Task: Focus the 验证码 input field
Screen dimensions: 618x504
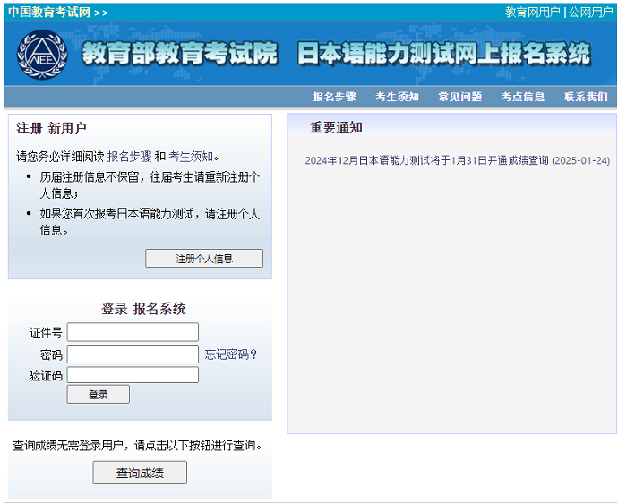Action: pos(133,375)
